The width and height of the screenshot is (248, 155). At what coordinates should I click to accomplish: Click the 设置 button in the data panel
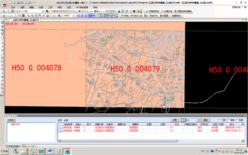(174, 120)
